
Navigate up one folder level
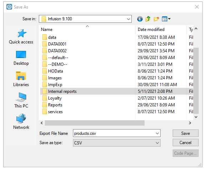(x=148, y=19)
